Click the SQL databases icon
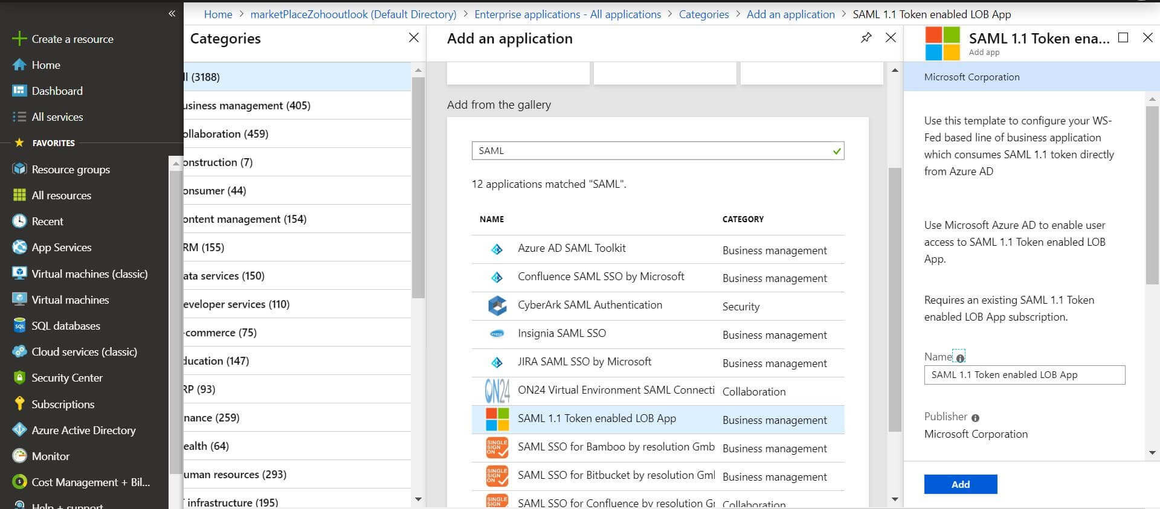Image resolution: width=1160 pixels, height=509 pixels. pos(19,325)
